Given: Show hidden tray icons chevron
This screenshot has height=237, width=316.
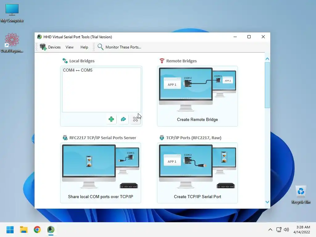Looking at the screenshot, I should click(x=270, y=230).
